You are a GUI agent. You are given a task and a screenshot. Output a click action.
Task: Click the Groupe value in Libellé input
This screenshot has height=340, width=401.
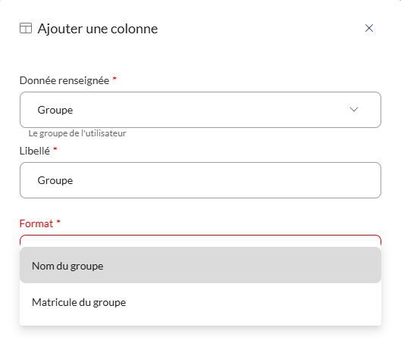(55, 180)
